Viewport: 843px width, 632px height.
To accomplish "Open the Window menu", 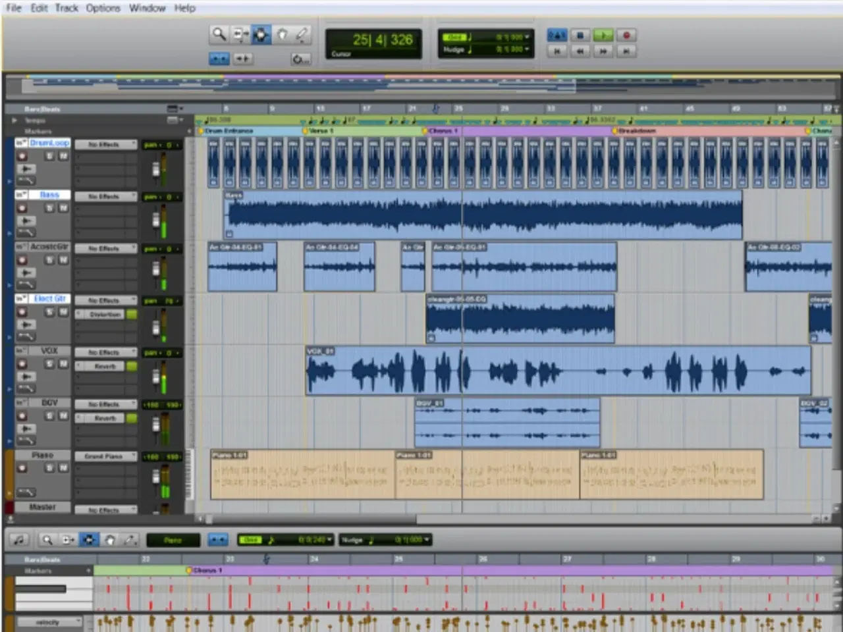I will (147, 8).
